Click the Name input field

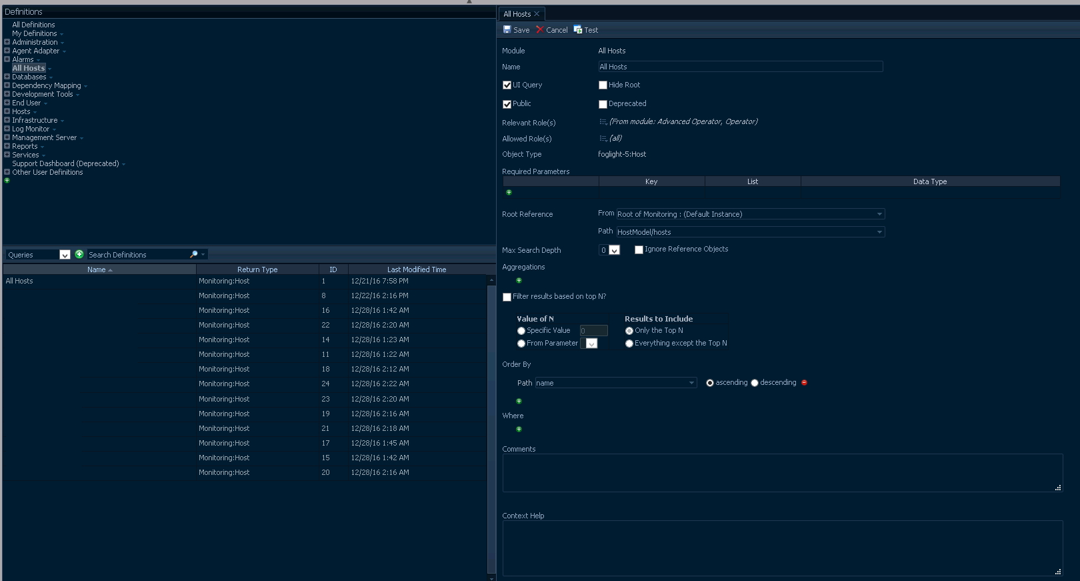click(740, 67)
